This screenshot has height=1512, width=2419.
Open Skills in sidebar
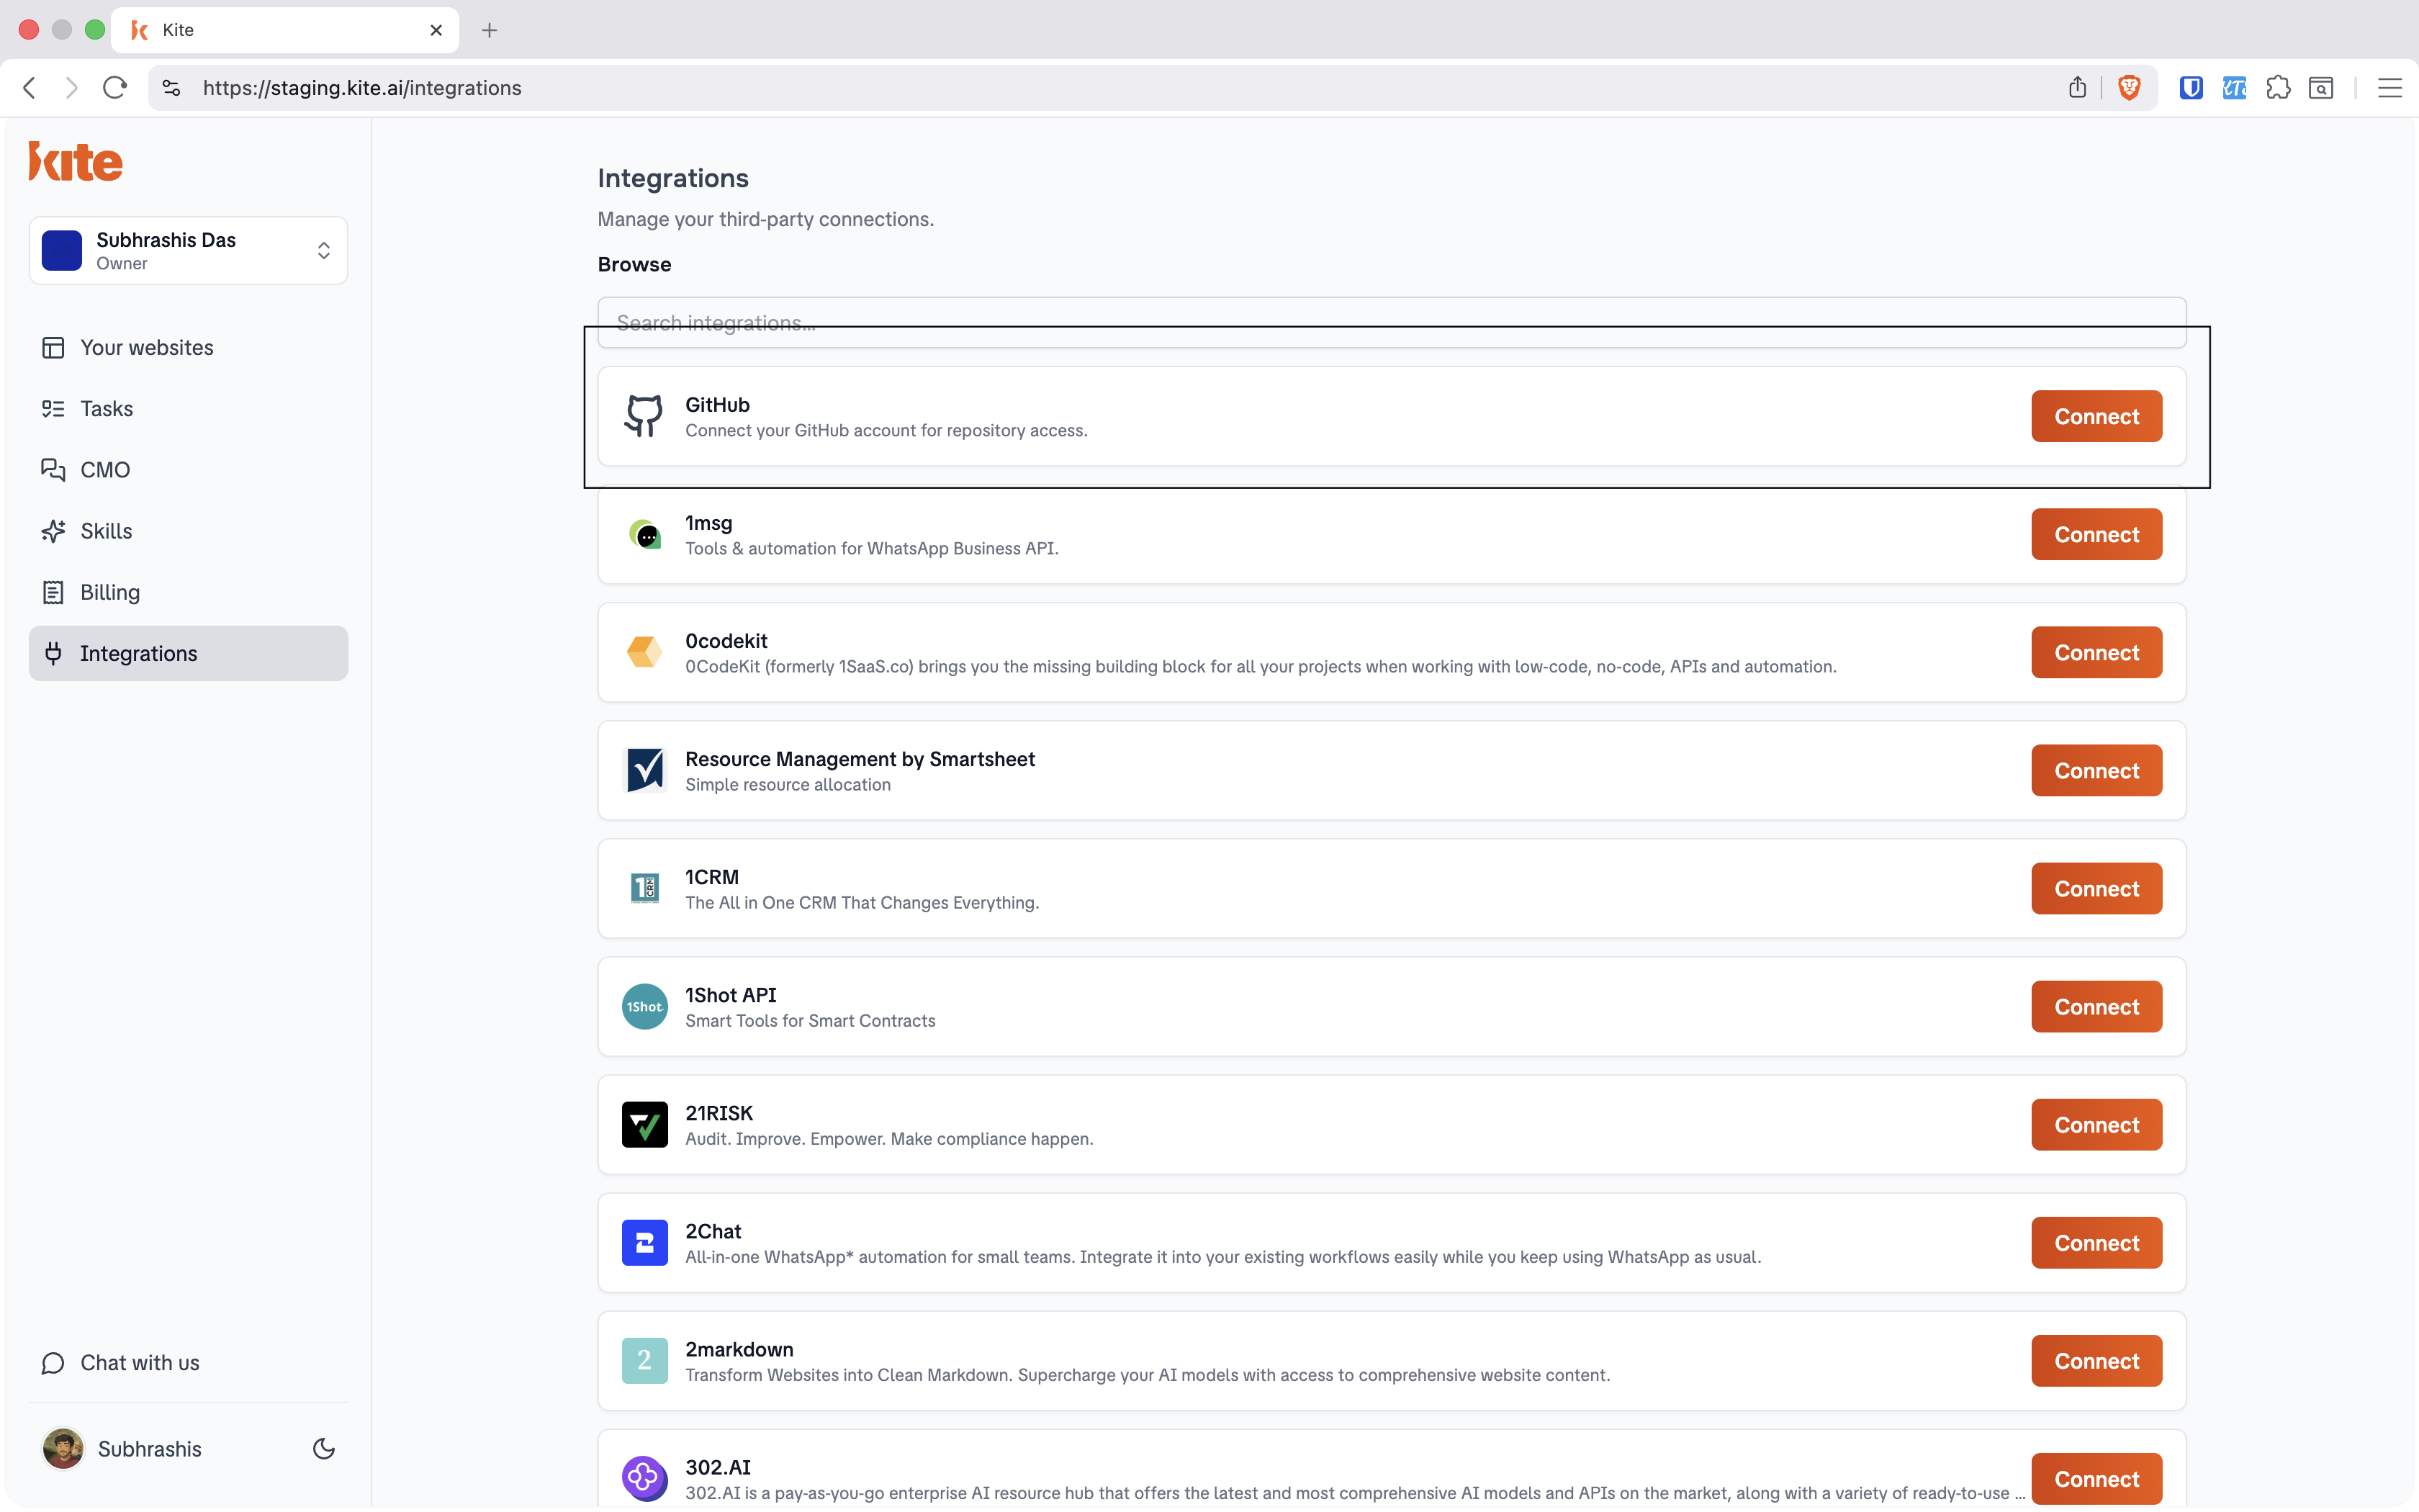(188, 531)
